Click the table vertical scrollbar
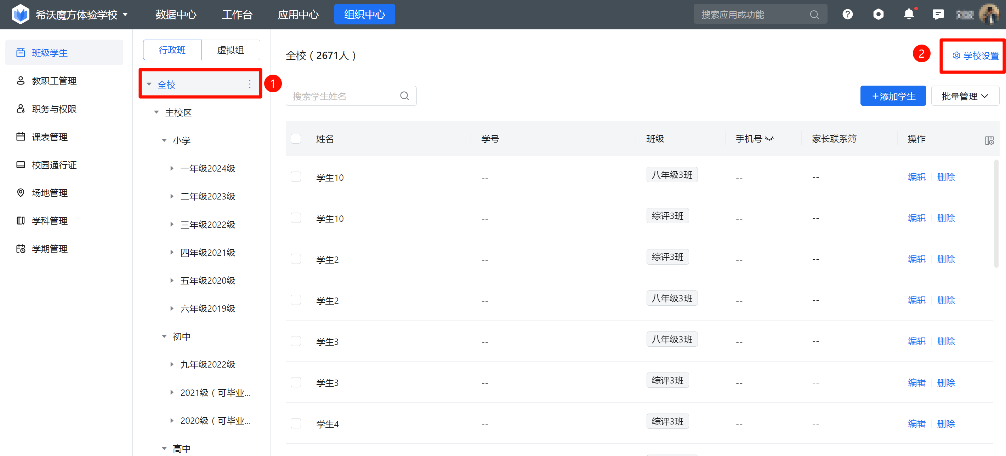The width and height of the screenshot is (1006, 456). tap(996, 213)
